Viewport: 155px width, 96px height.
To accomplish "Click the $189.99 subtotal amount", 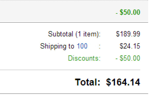I will pos(128,34).
